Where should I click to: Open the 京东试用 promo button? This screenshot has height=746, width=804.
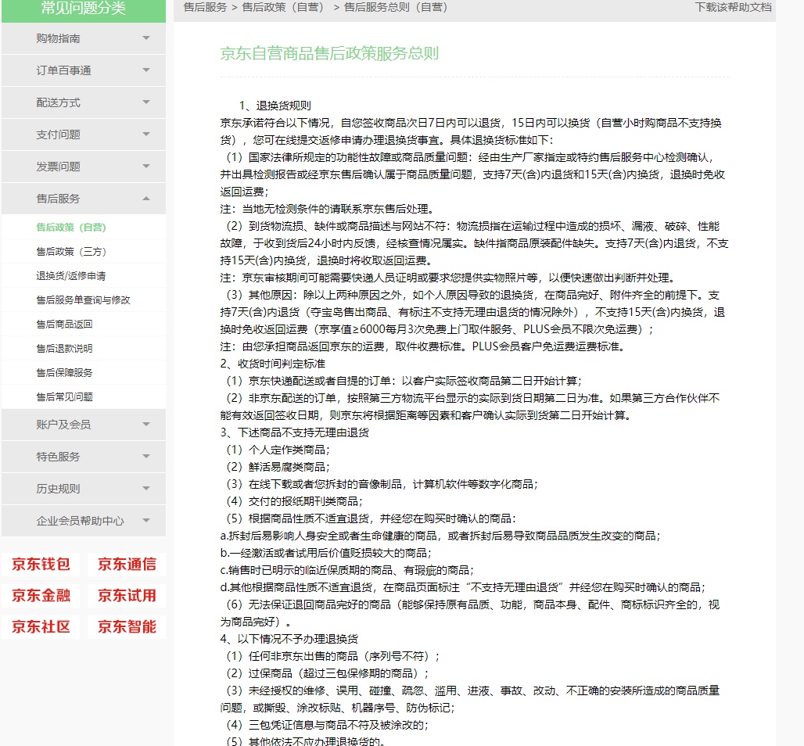coord(127,596)
